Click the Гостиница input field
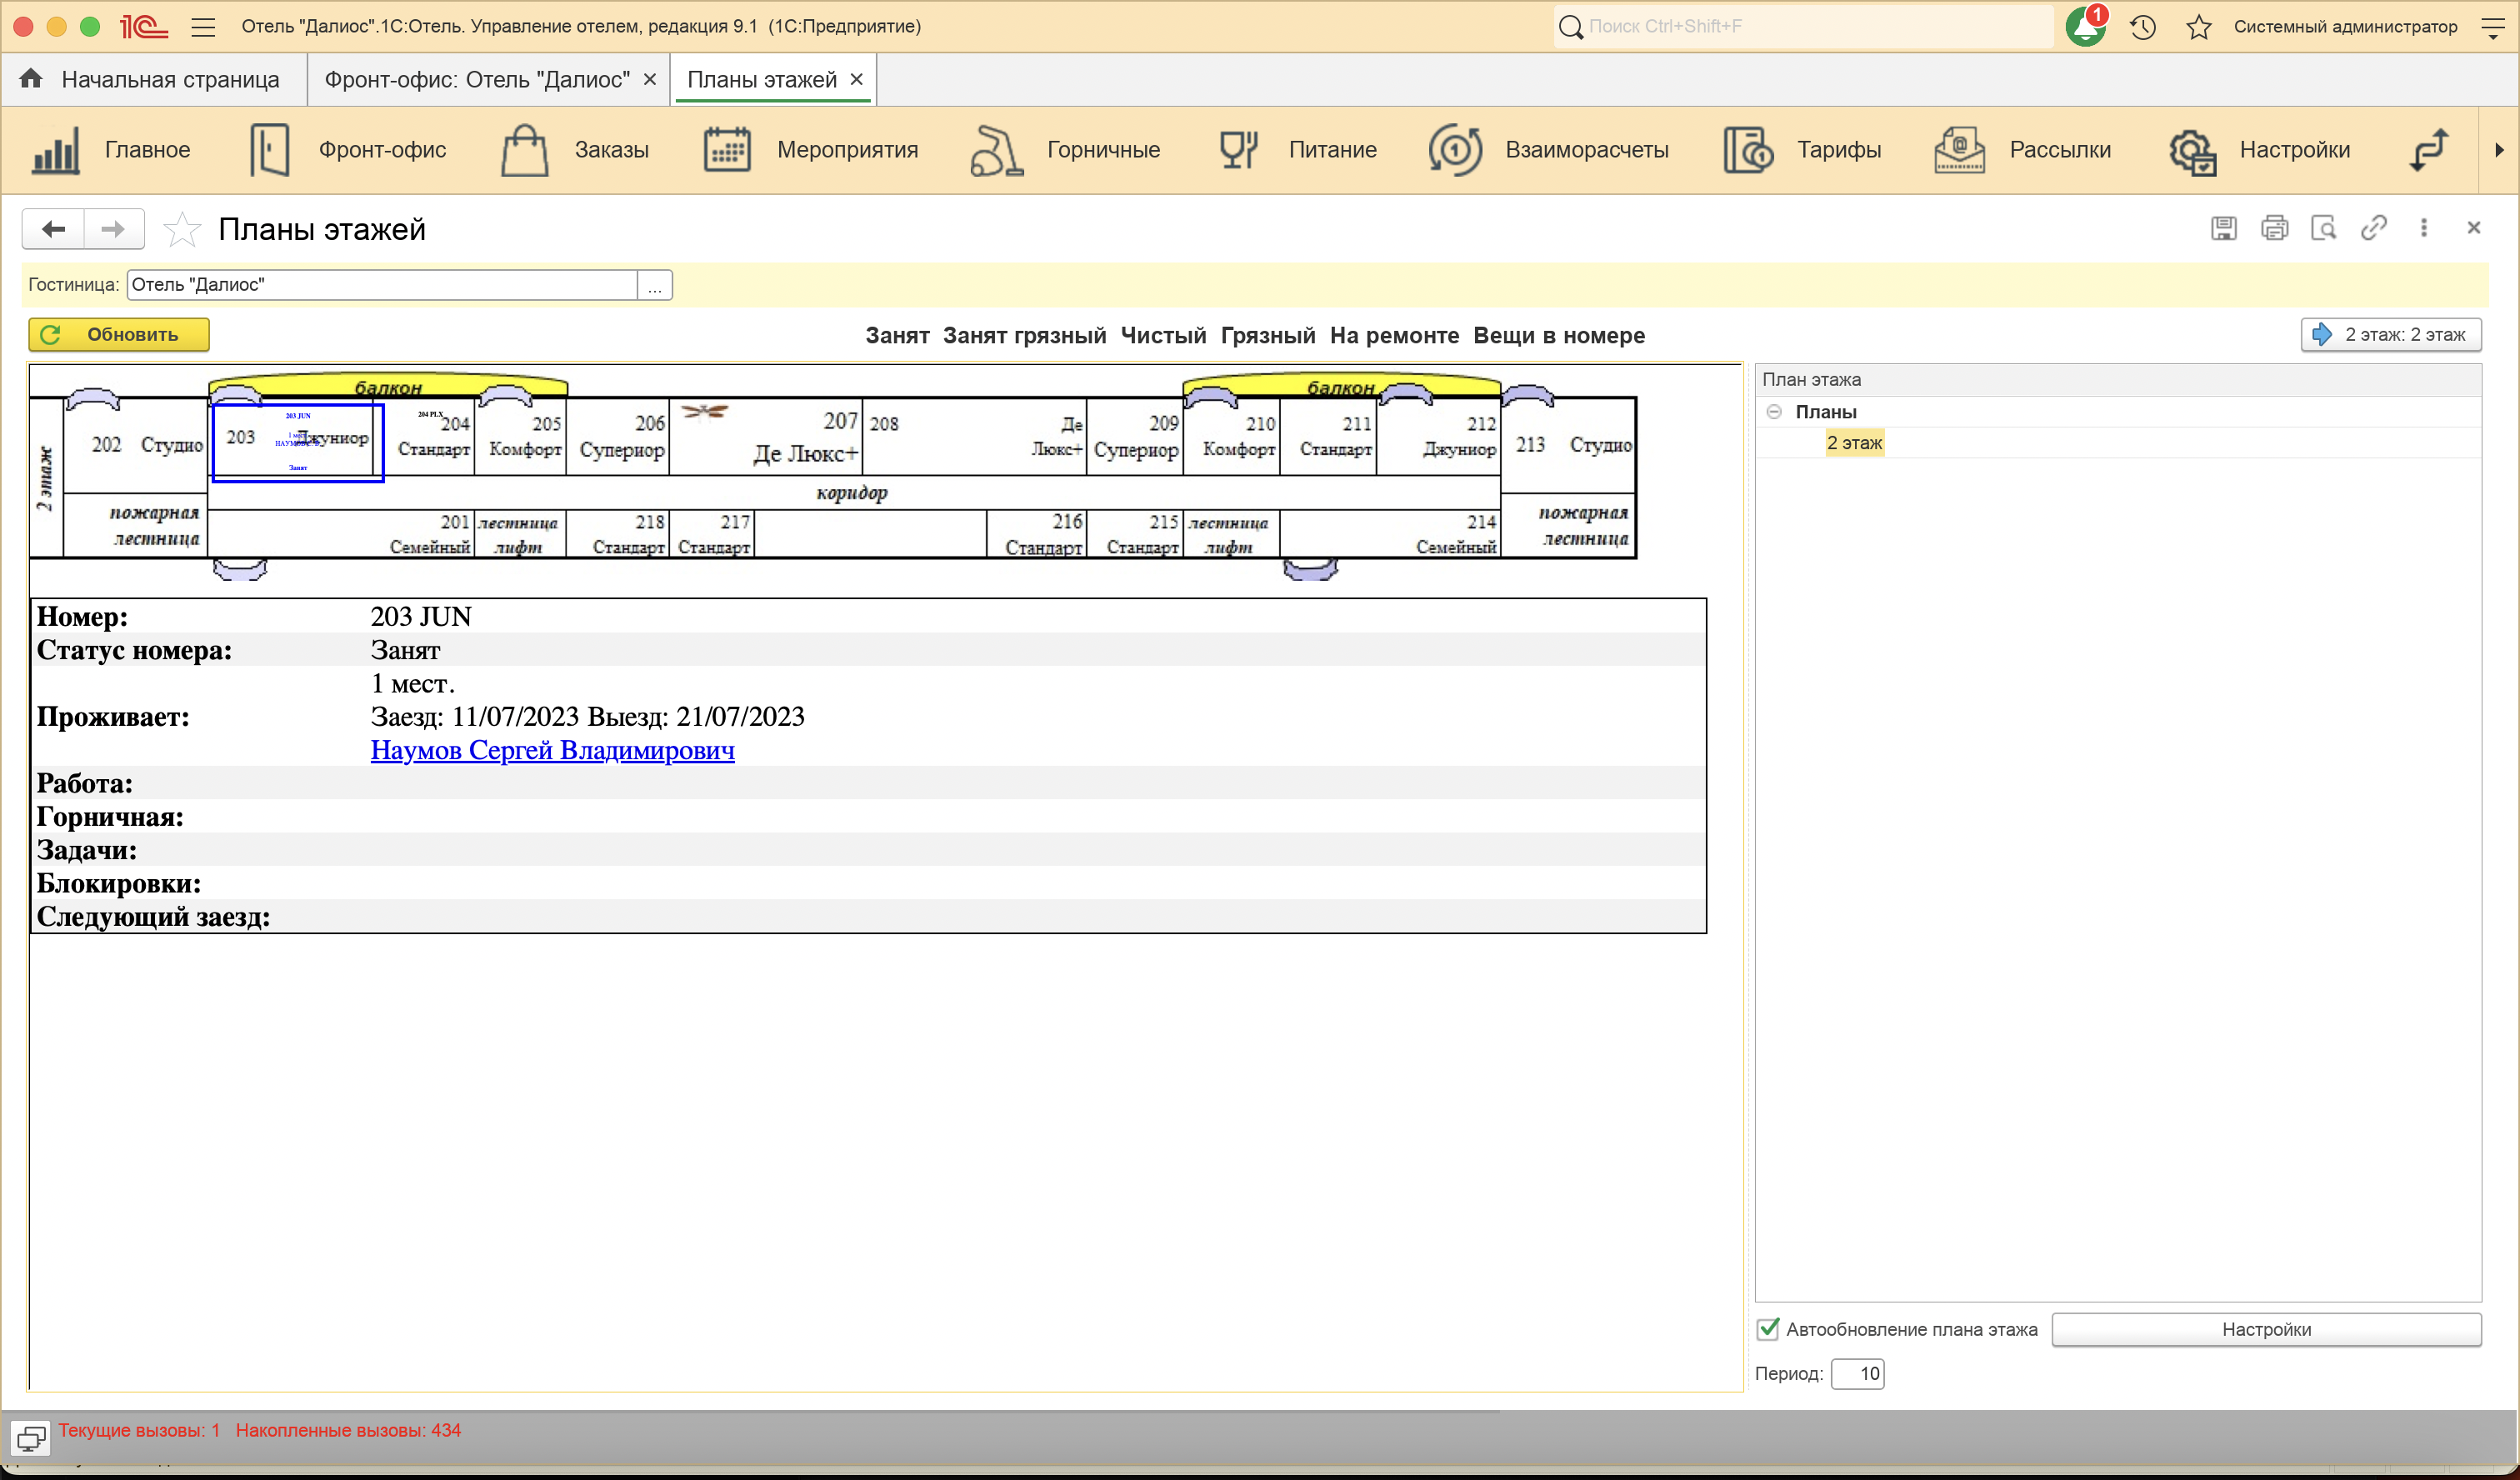The image size is (2520, 1480). tap(382, 285)
